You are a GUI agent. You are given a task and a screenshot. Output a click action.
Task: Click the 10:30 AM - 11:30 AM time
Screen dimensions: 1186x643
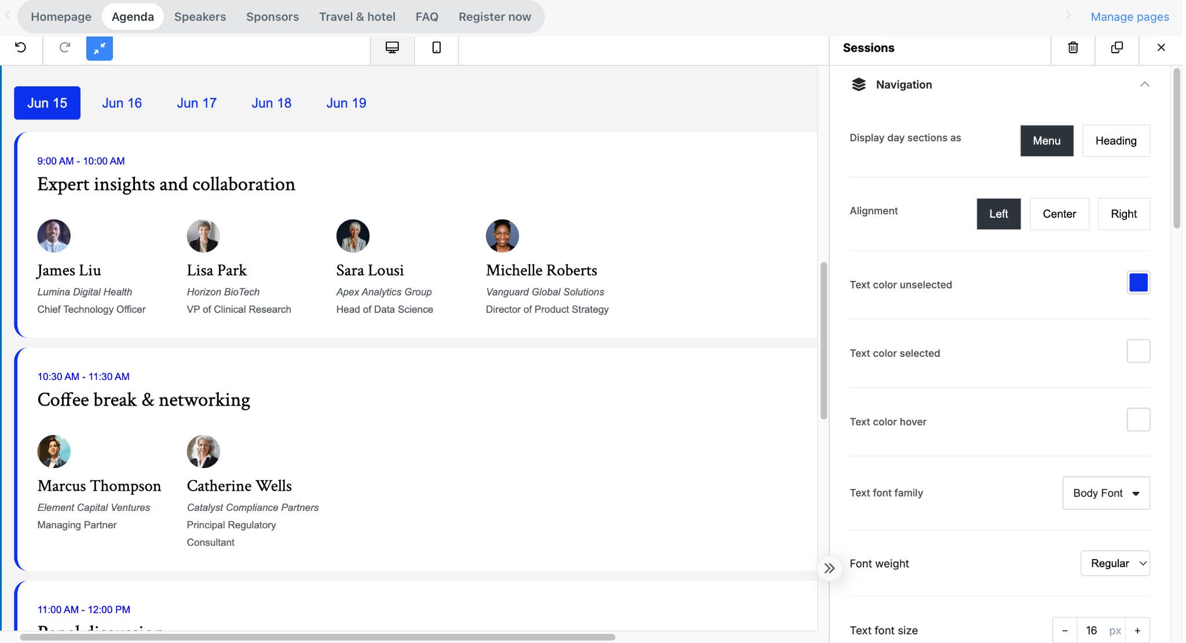83,377
